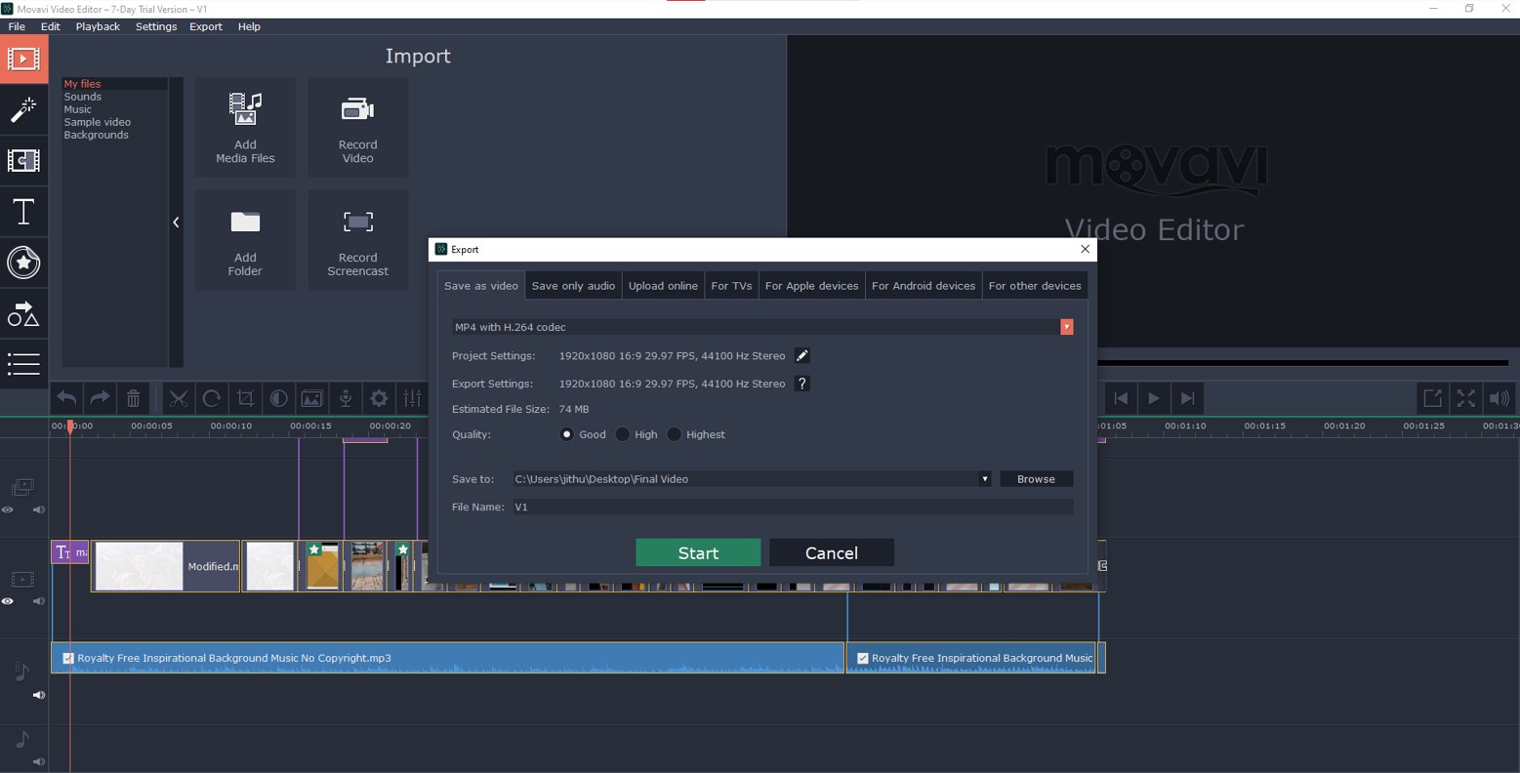Image resolution: width=1520 pixels, height=773 pixels.
Task: Select Highest quality option
Action: click(x=675, y=434)
